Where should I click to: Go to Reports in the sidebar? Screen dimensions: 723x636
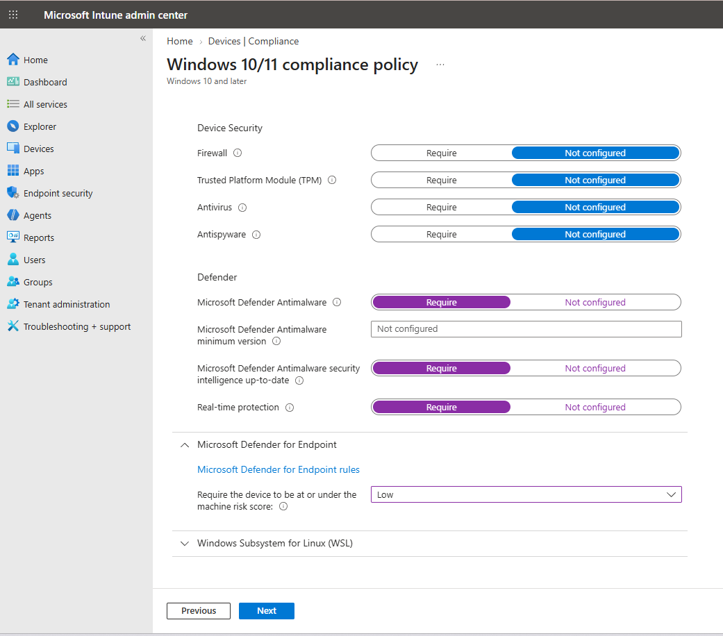point(39,238)
